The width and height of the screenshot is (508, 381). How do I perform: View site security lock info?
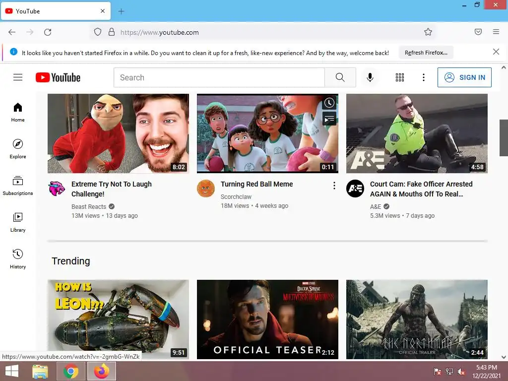pos(112,32)
